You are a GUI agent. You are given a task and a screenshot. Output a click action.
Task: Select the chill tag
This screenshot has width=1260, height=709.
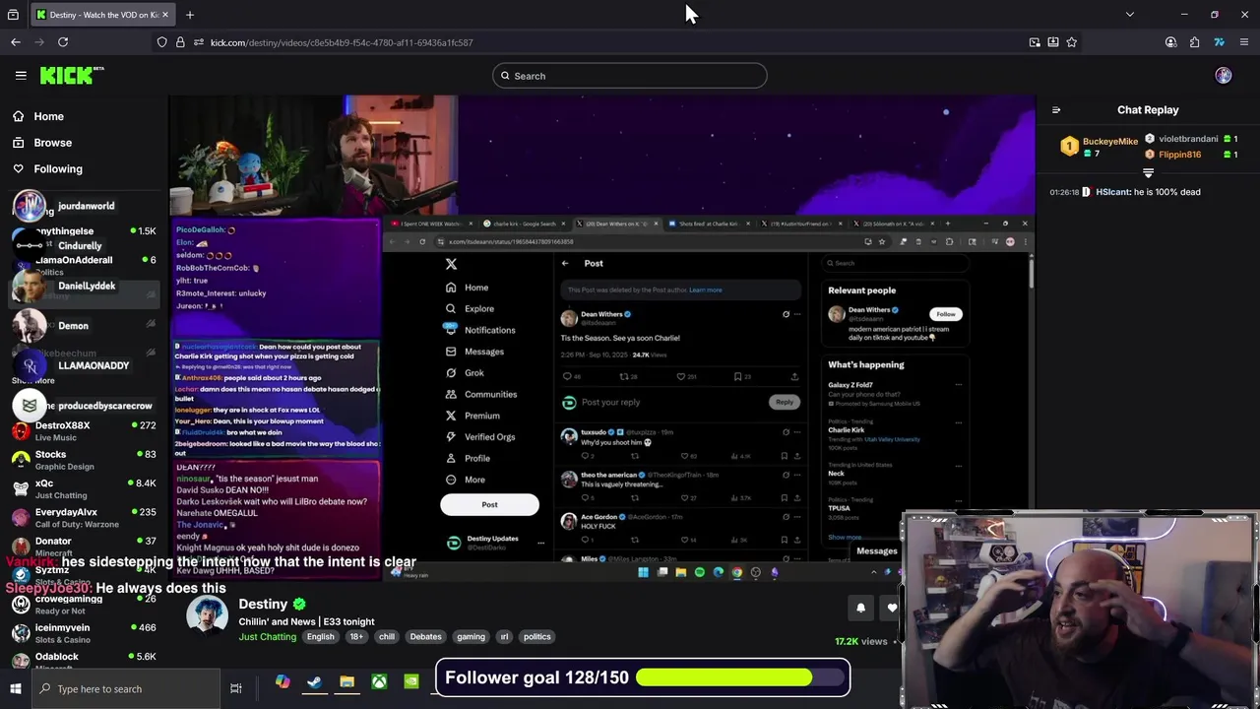[387, 637]
